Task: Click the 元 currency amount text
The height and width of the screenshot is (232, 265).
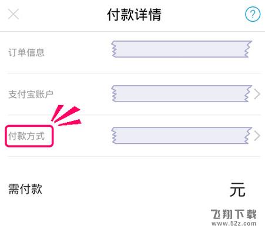Action: click(x=237, y=189)
